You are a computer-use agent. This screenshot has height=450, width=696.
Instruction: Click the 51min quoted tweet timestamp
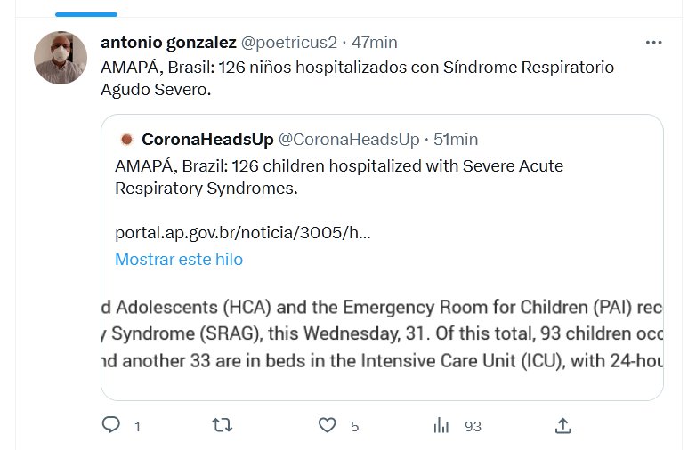point(456,139)
